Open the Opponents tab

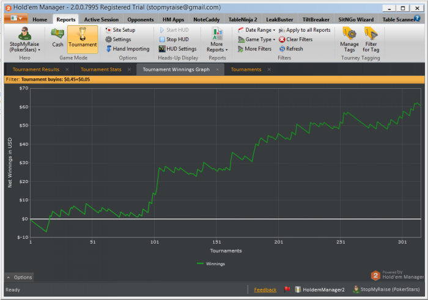(140, 20)
